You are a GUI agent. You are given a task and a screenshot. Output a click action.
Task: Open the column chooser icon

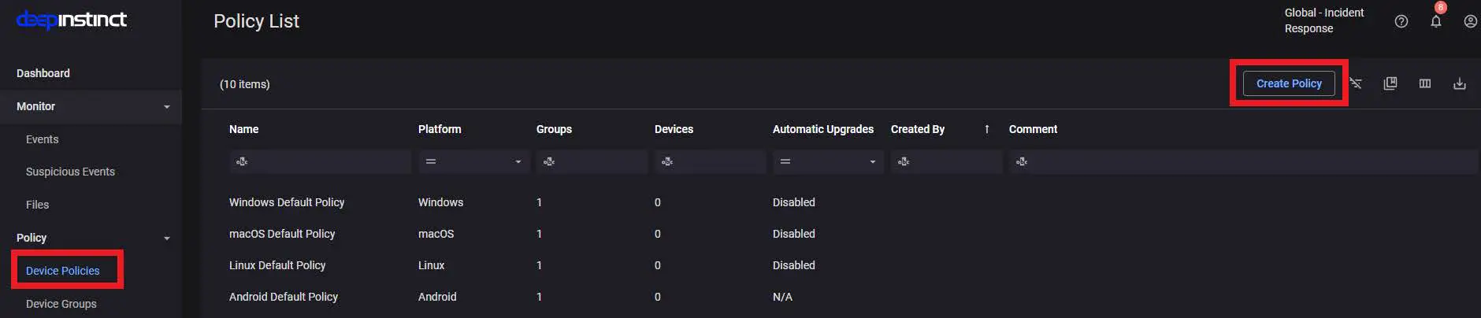click(1425, 83)
